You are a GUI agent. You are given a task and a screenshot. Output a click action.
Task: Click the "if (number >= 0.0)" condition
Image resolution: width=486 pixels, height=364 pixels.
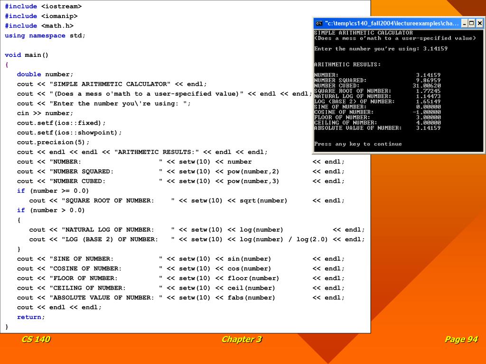click(53, 191)
